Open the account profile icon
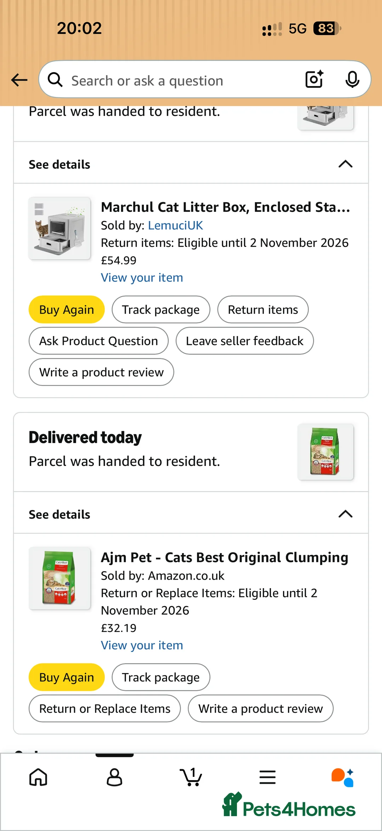382x831 pixels. (x=115, y=777)
